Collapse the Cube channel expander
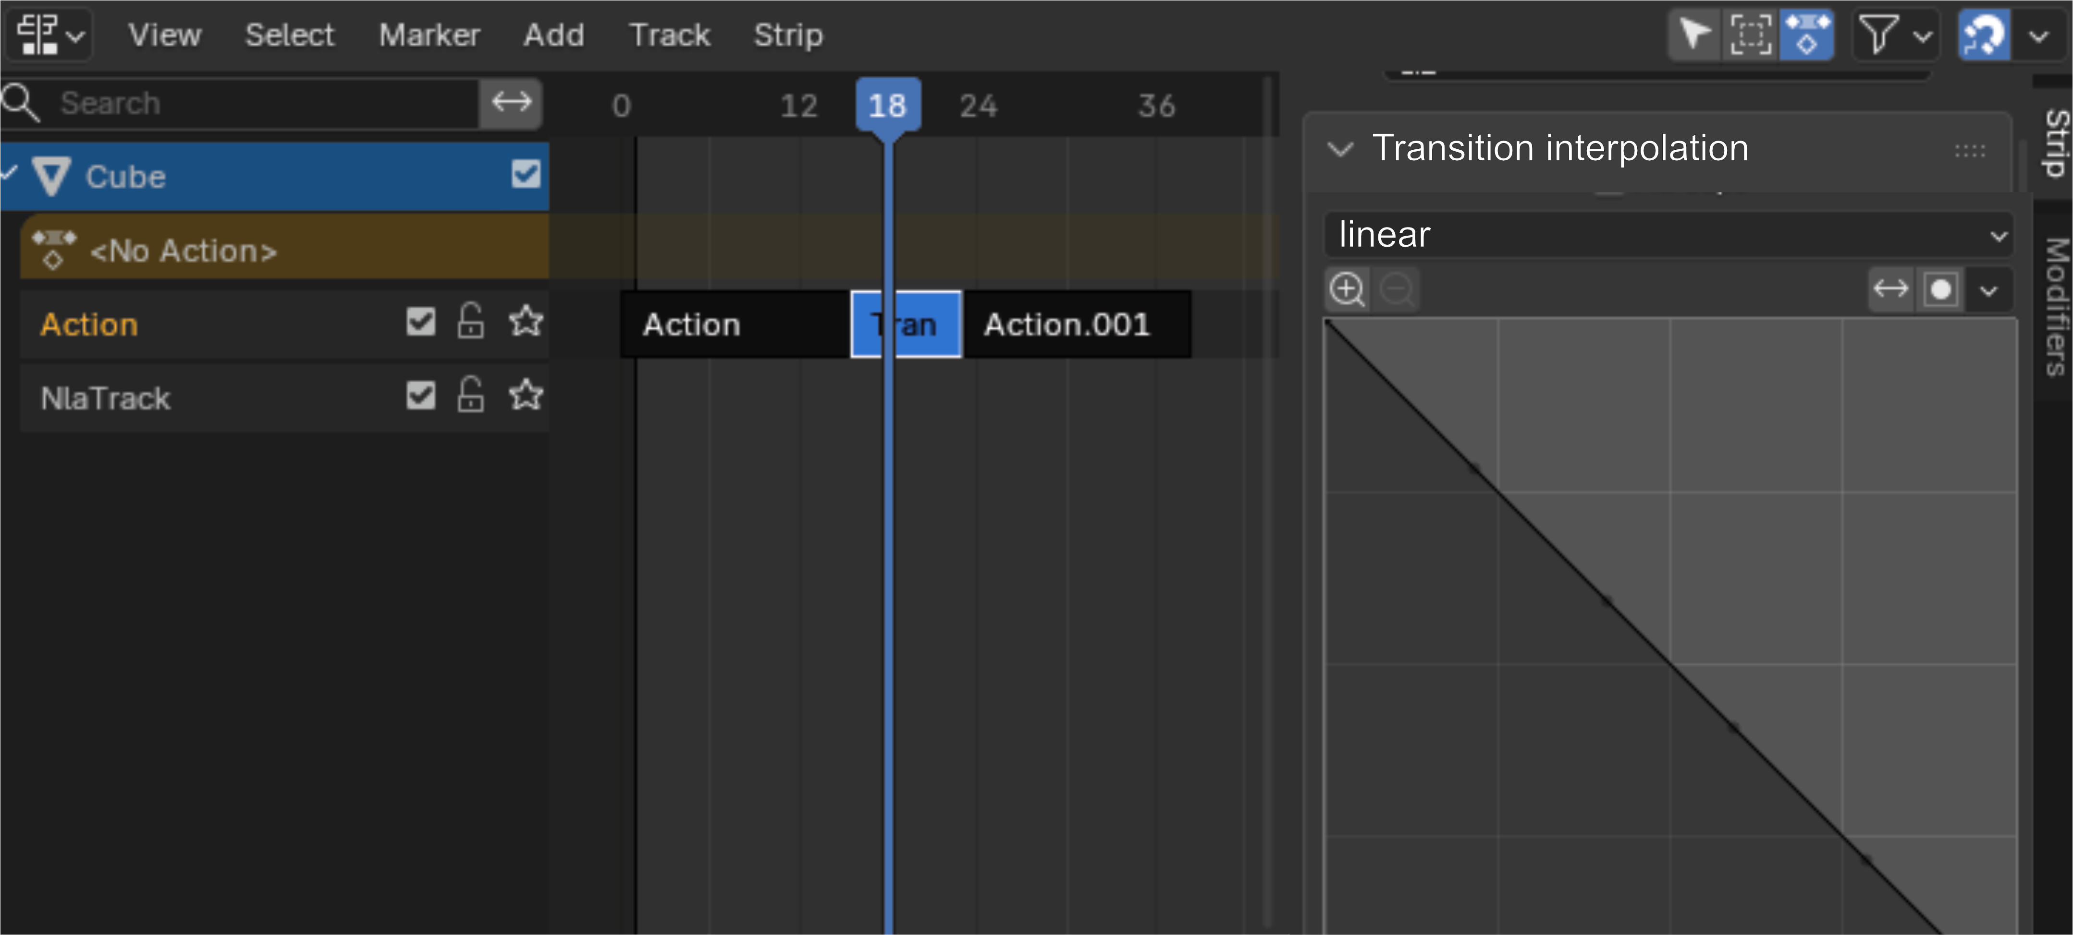2073x935 pixels. tap(8, 172)
